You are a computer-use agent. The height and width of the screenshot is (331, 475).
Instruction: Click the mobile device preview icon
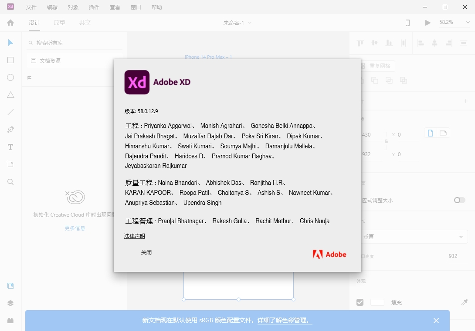pos(408,23)
